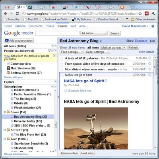This screenshot has width=159, height=159.
Task: Open original of WISE galaxies via arrow icon
Action: 150,58
